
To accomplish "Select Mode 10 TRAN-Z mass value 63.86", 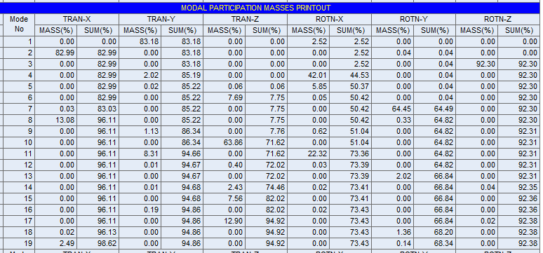I will click(x=224, y=142).
